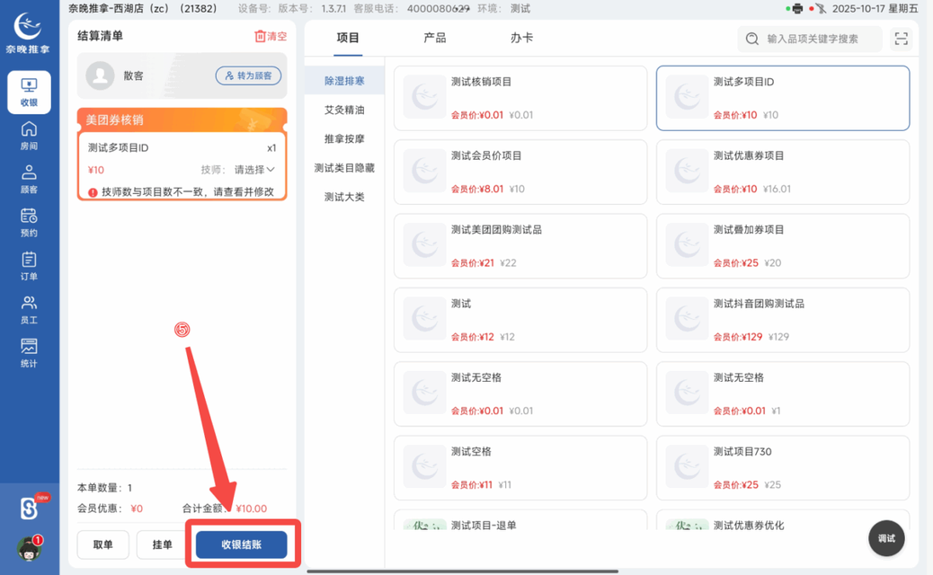Open the 顾客 (Customers) sidebar section
This screenshot has width=933, height=575.
(x=28, y=177)
